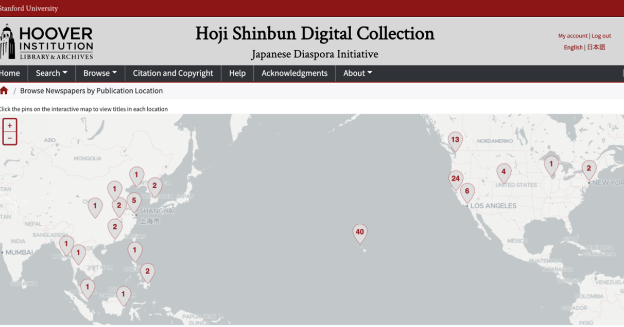Click the Stanford University link
624x327 pixels.
click(29, 8)
